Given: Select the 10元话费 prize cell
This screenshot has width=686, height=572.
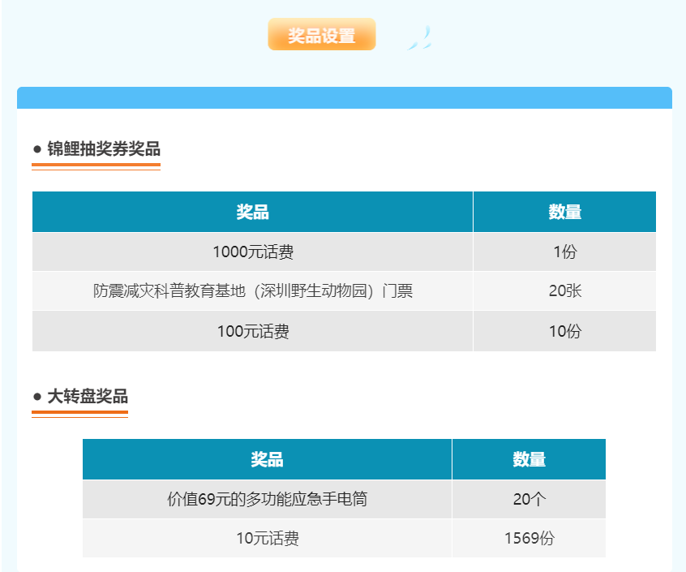Looking at the screenshot, I should [267, 538].
